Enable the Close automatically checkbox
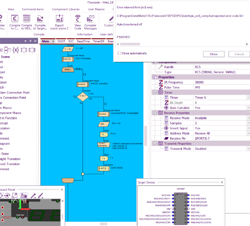This screenshot has width=250, height=226. pyautogui.click(x=119, y=53)
